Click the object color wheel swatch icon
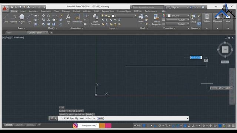This screenshot has width=237, height=133. [x=164, y=16]
